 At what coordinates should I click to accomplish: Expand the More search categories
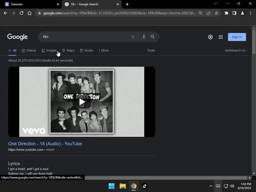coord(104,50)
